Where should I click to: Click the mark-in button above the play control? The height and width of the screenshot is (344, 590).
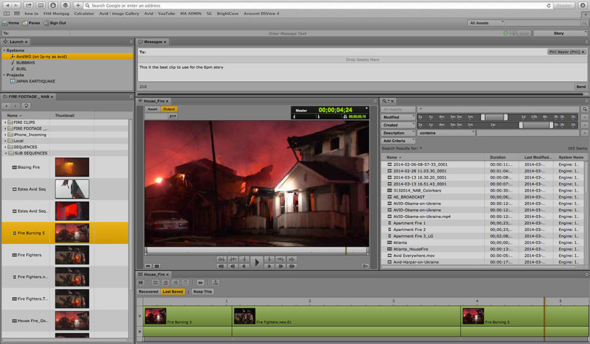[x=245, y=259]
